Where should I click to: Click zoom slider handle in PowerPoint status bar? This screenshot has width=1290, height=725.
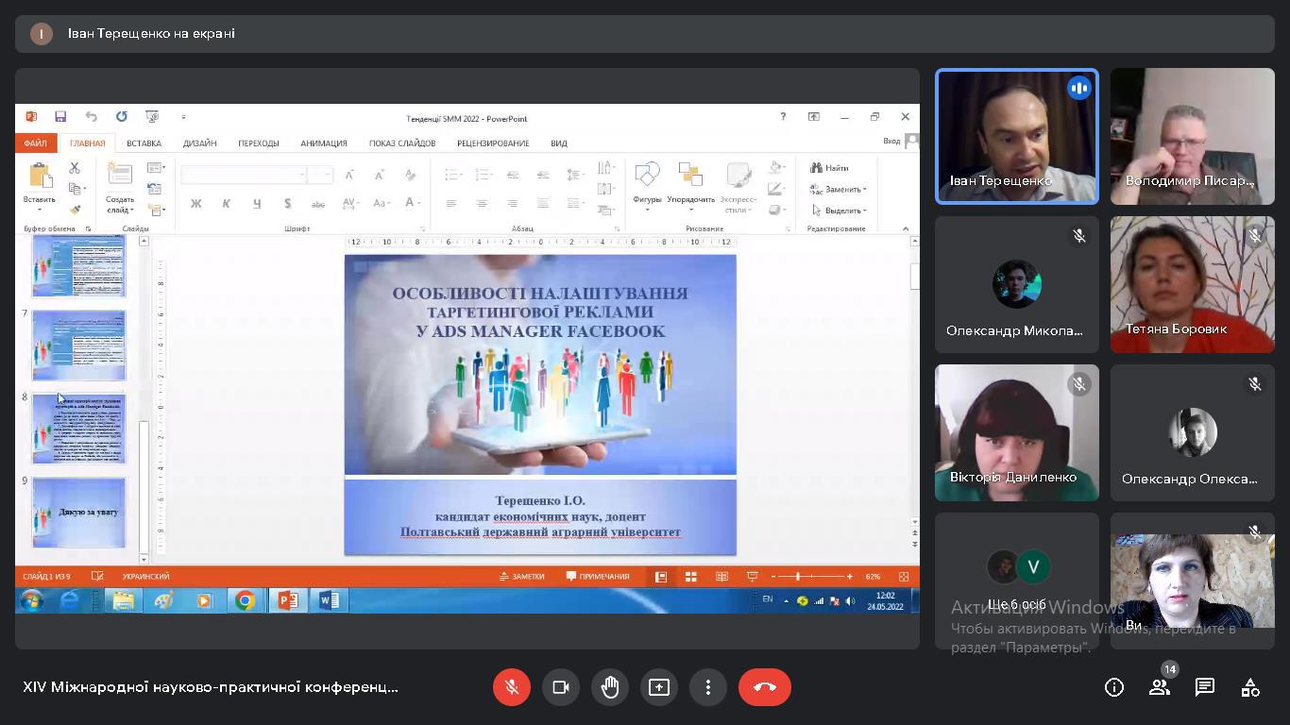pos(798,576)
